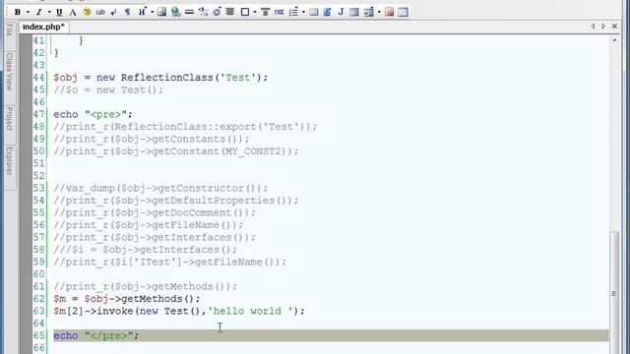
Task: Insert hyperlink globe icon
Action: point(175,12)
